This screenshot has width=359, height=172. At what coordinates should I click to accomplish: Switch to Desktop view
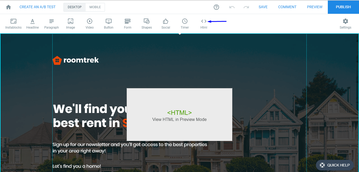click(x=75, y=7)
